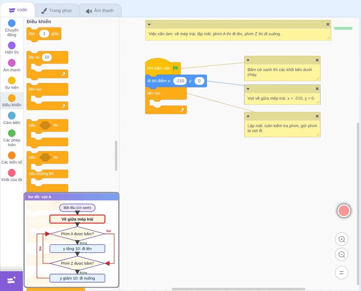Image resolution: width=361 pixels, height=291 pixels.
Task: Click the 'Sơ đồ: vợt A' panel title
Action: pos(40,197)
